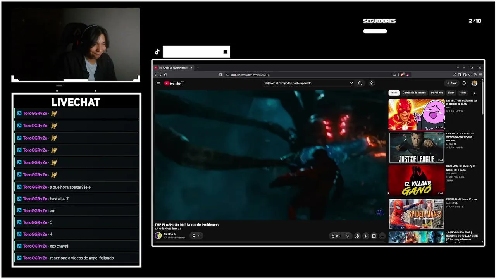
Task: Click the youtube.com address bar URL
Action: point(250,75)
